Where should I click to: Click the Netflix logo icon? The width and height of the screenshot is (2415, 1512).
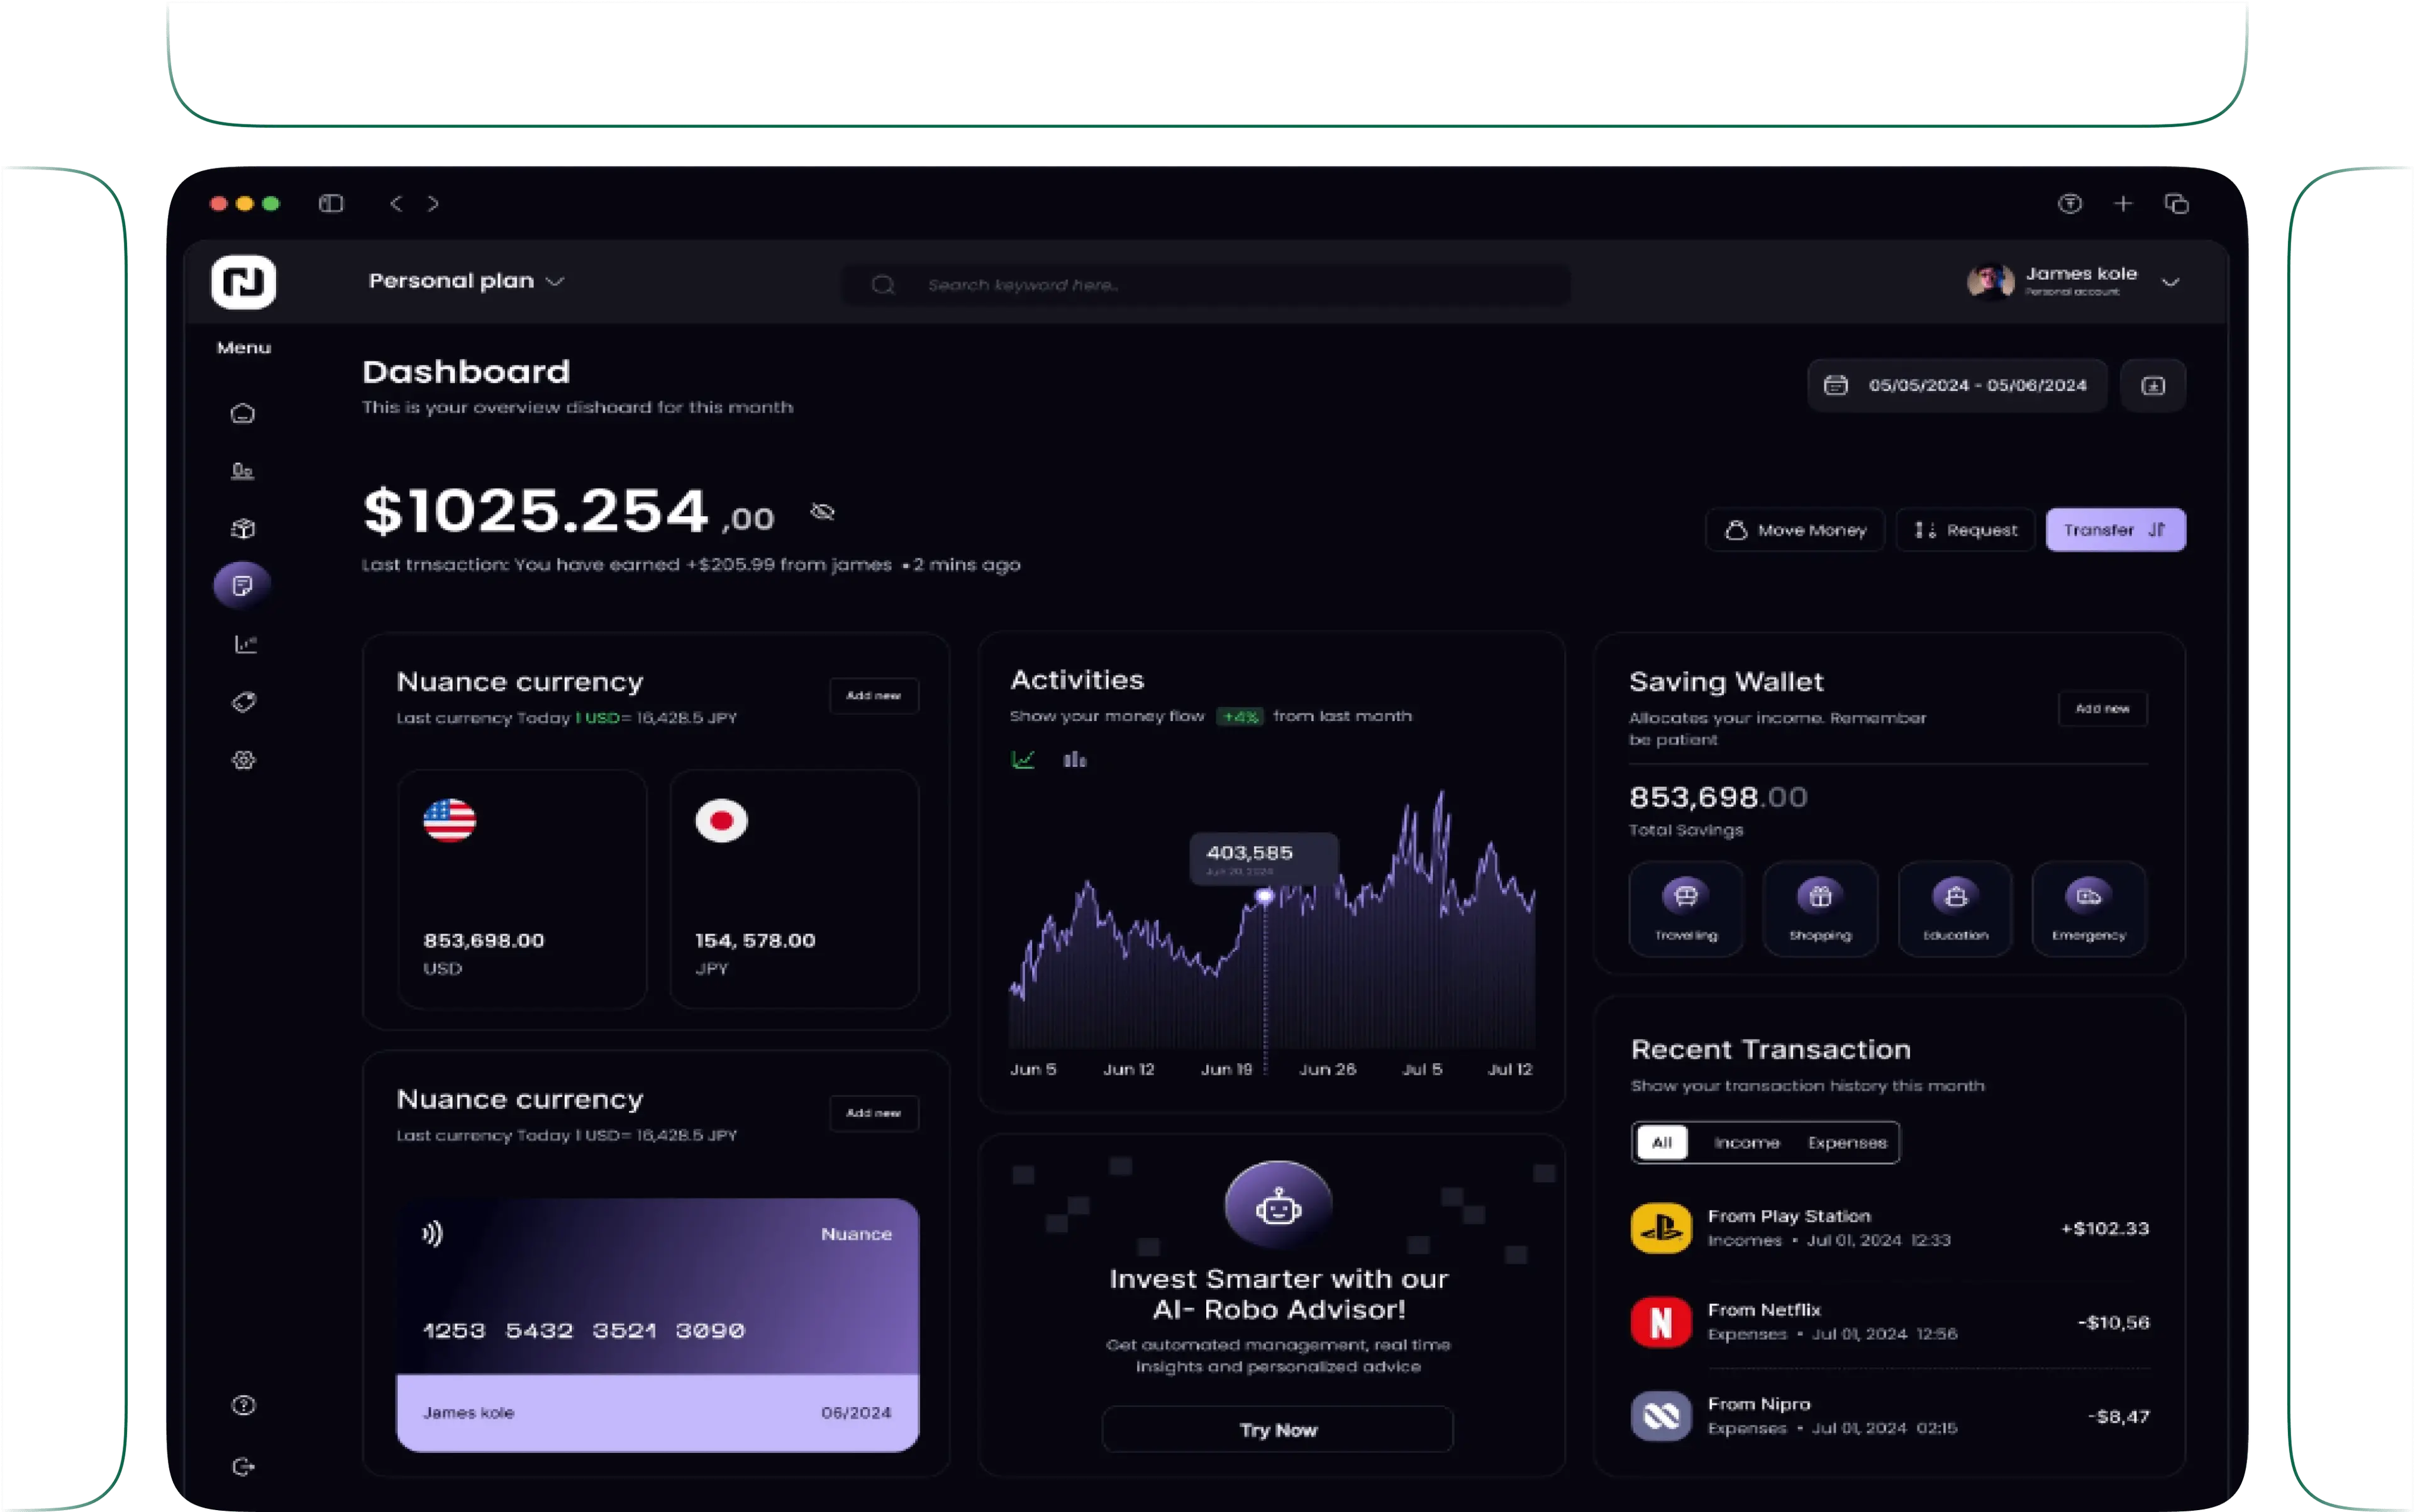pyautogui.click(x=1661, y=1322)
